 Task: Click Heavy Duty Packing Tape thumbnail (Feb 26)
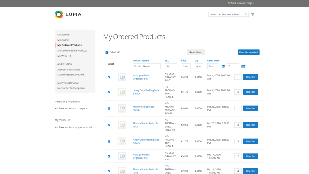coord(122,141)
